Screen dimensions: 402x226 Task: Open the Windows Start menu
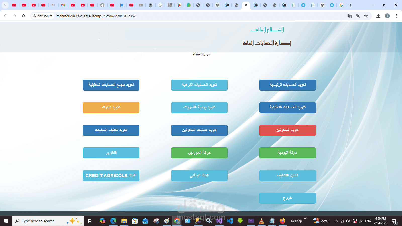[6, 221]
